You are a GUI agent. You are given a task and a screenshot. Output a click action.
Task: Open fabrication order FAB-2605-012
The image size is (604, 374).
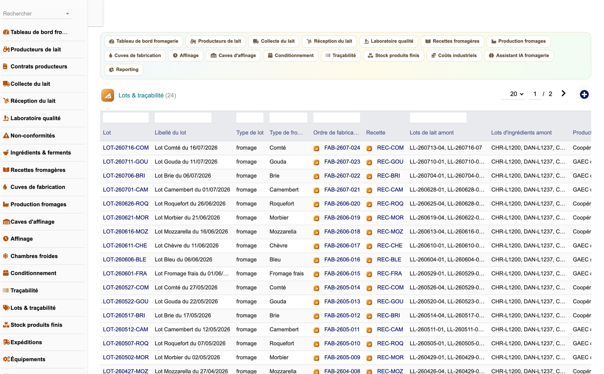342,315
